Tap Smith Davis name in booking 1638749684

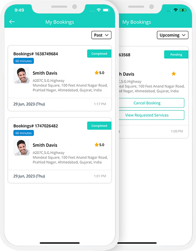(45, 73)
